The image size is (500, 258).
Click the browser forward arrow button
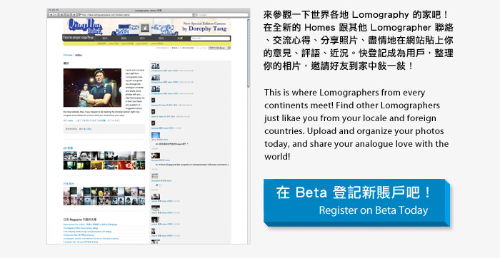[55, 15]
